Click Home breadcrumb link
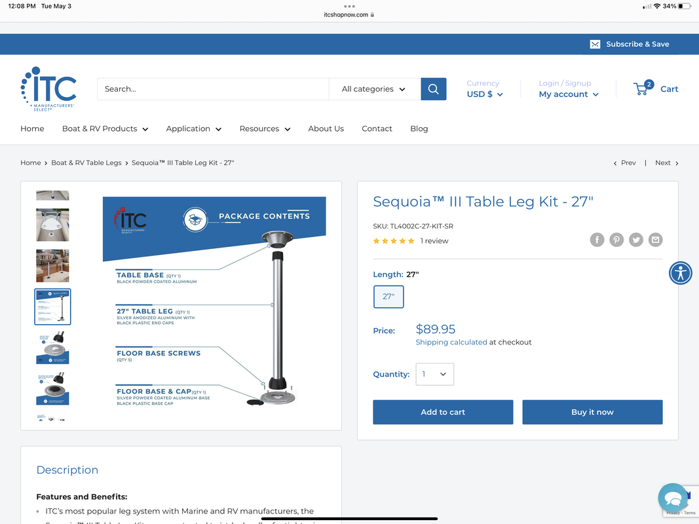 click(30, 163)
